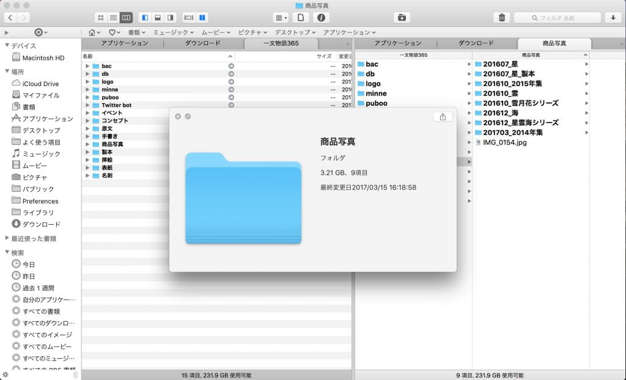Open ムービー menu in favorites bar
626x380 pixels.
pyautogui.click(x=216, y=32)
